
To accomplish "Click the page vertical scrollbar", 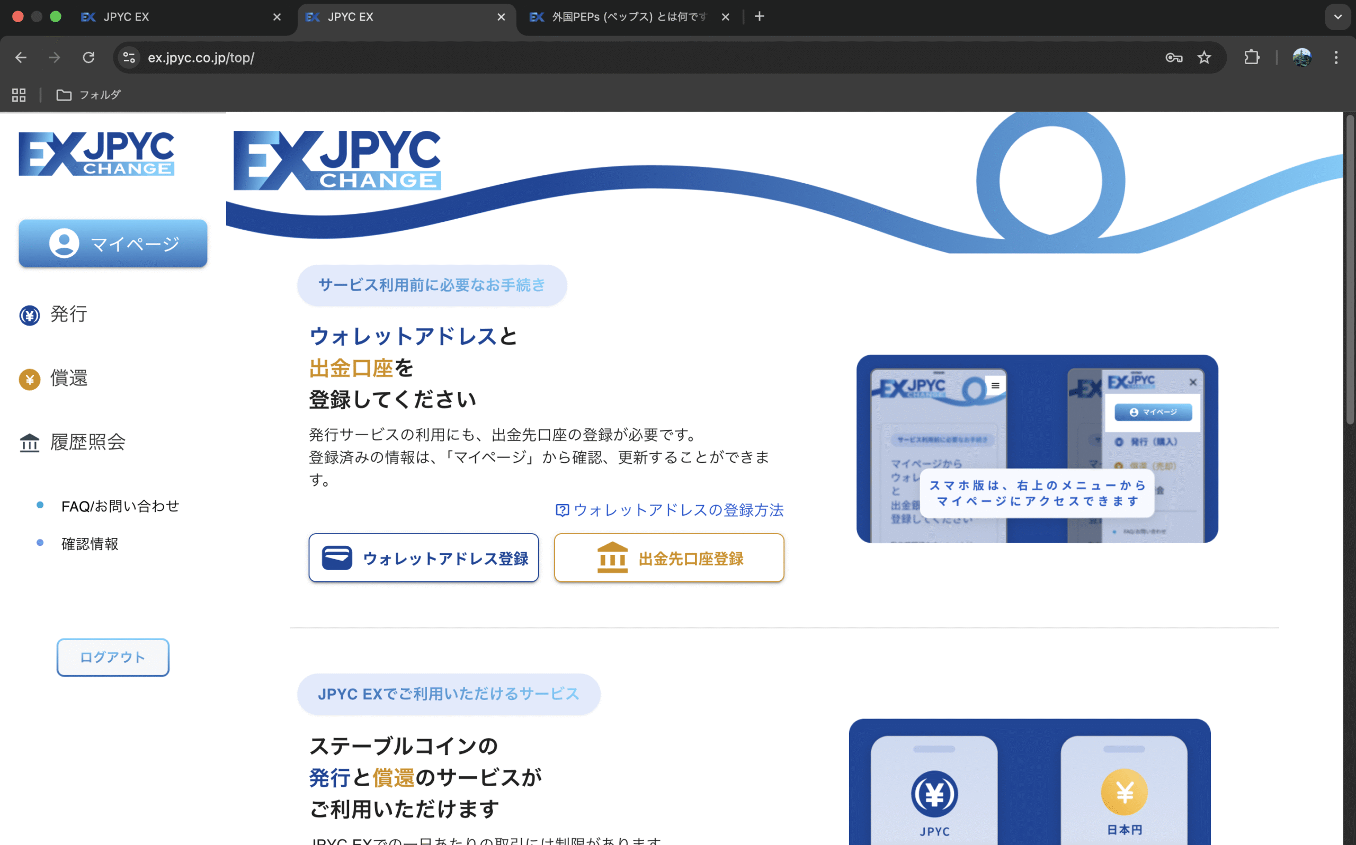I will click(1349, 268).
